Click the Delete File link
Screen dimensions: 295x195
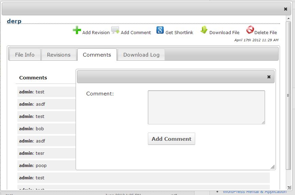coord(265,33)
